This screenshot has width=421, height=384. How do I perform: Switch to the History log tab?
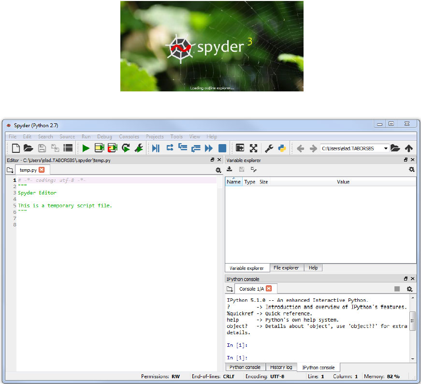281,367
